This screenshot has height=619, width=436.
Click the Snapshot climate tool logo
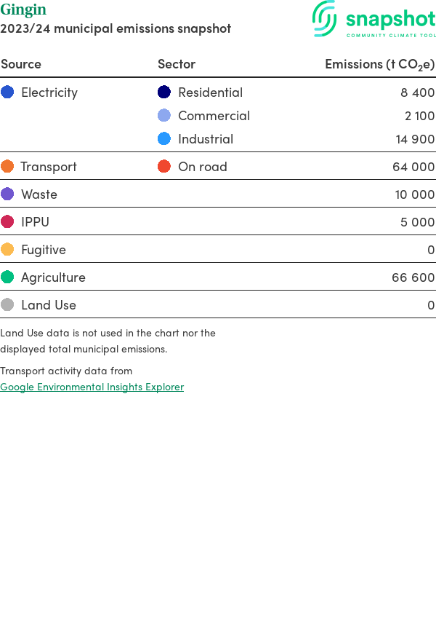tap(374, 19)
